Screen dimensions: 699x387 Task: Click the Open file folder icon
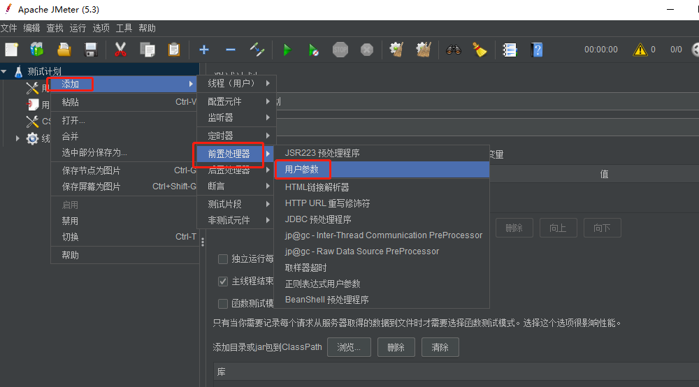pos(64,50)
